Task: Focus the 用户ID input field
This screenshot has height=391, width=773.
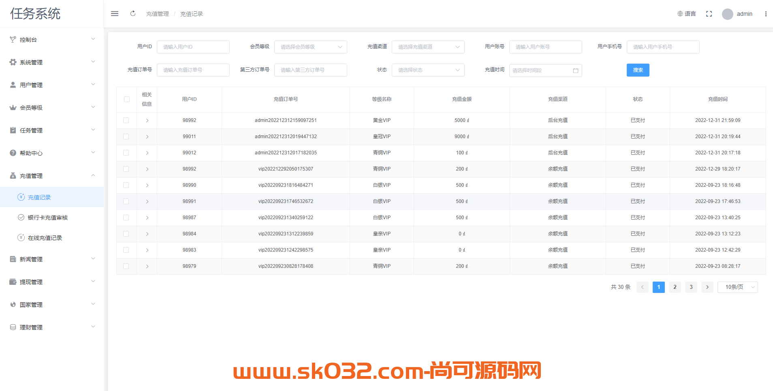Action: 193,47
